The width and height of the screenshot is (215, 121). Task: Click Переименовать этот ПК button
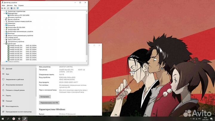coord(49,103)
